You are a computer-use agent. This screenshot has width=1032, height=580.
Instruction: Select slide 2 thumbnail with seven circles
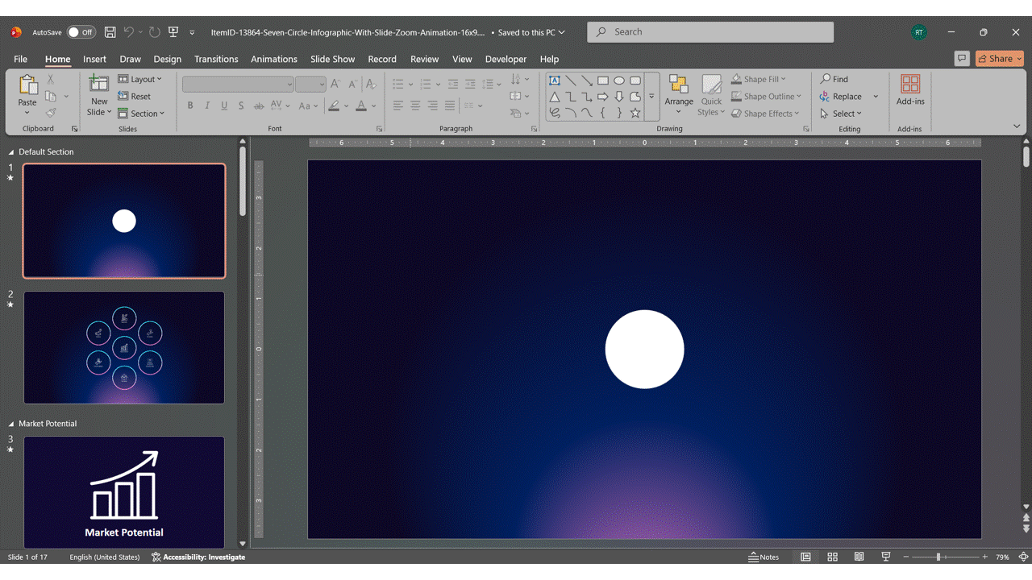coord(124,347)
